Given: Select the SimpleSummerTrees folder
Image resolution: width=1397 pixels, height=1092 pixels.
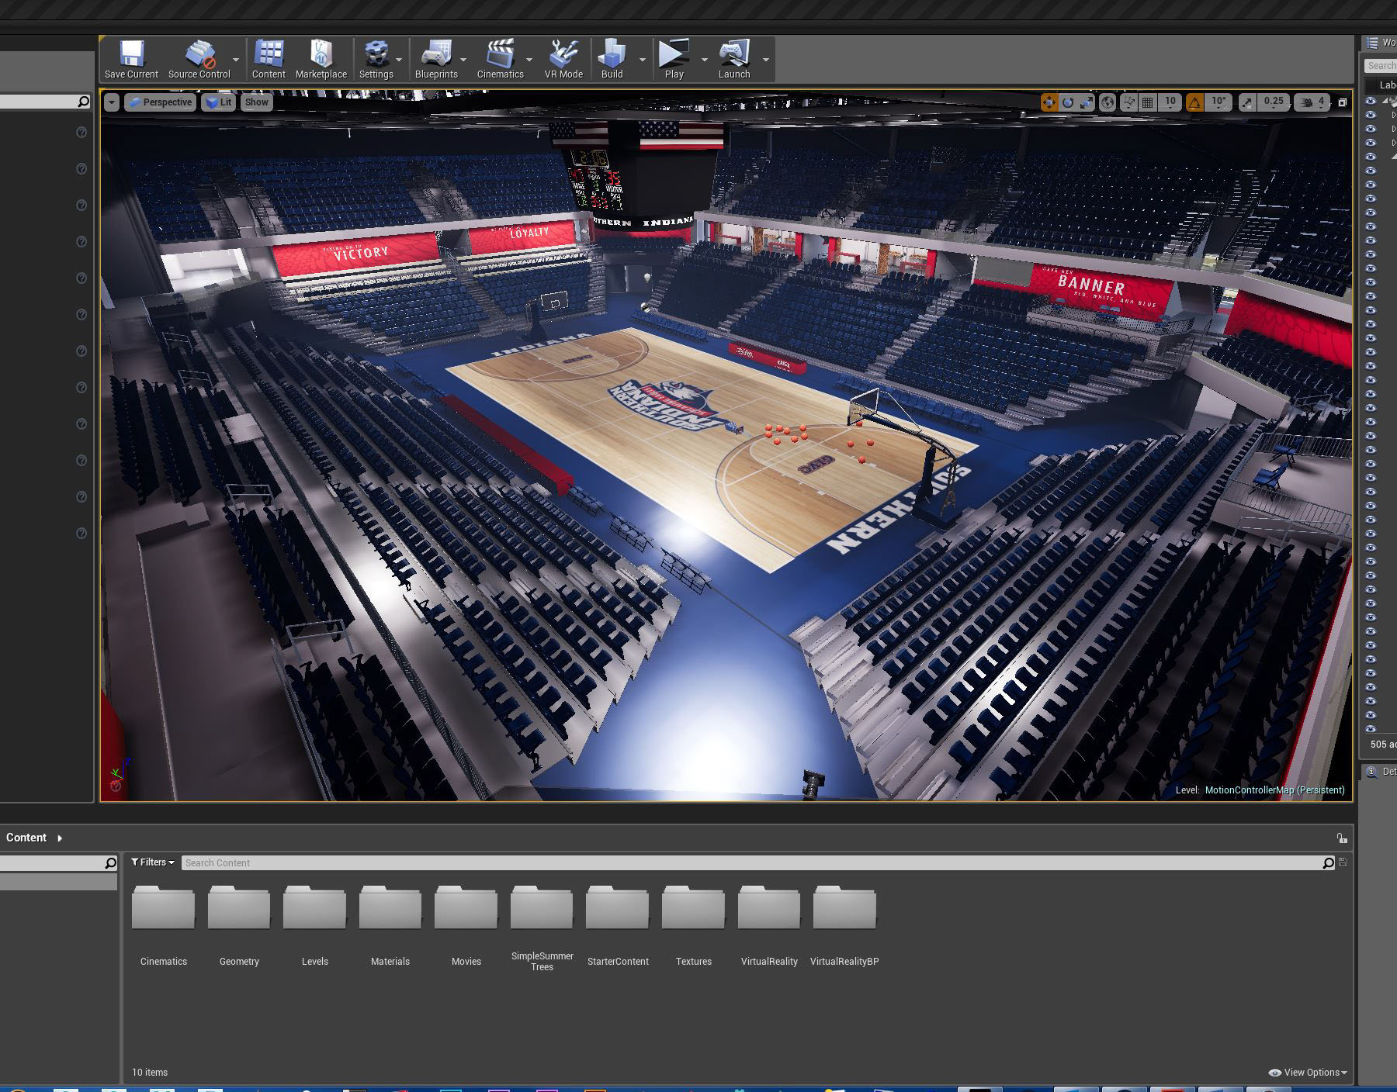Looking at the screenshot, I should (542, 928).
